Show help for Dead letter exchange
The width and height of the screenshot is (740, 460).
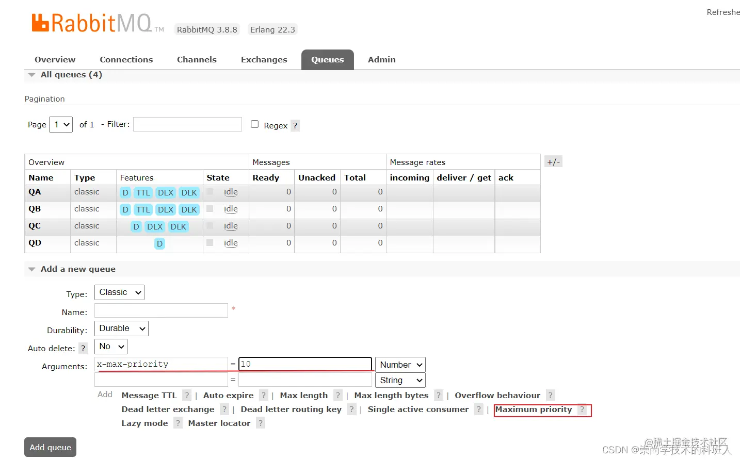point(224,409)
